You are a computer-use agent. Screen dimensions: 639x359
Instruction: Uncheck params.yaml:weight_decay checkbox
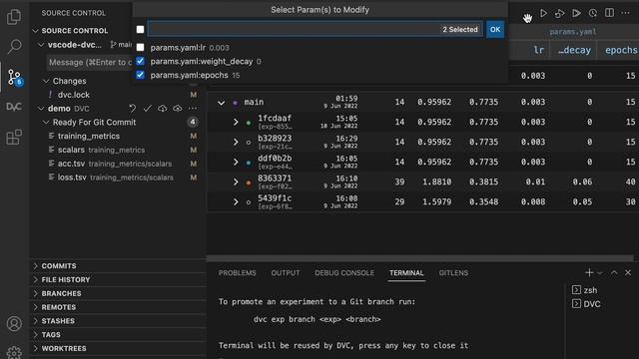[140, 61]
